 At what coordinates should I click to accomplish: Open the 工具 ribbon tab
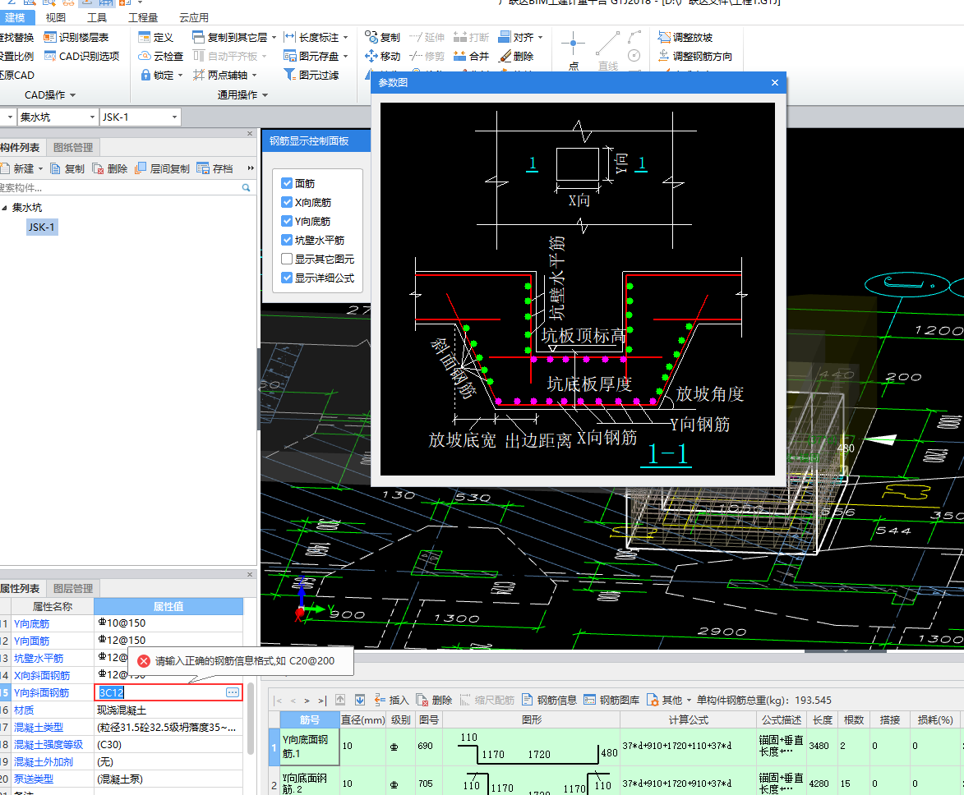click(96, 18)
